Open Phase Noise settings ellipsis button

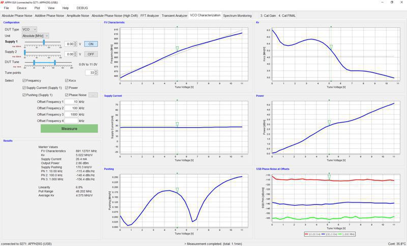[93, 95]
